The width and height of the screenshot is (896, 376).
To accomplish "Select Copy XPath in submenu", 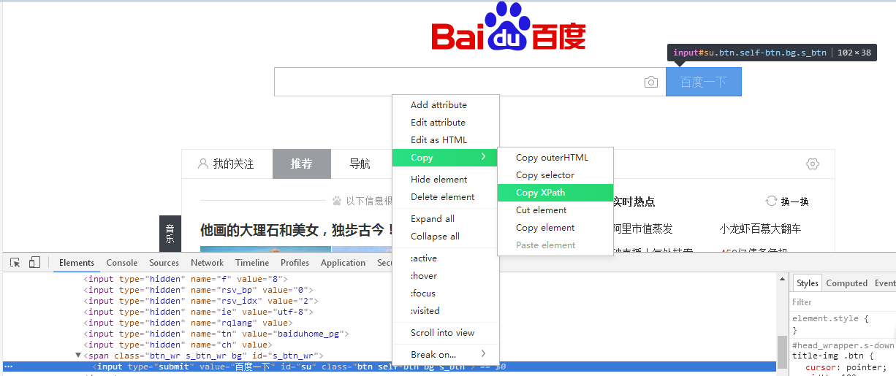I will (555, 193).
